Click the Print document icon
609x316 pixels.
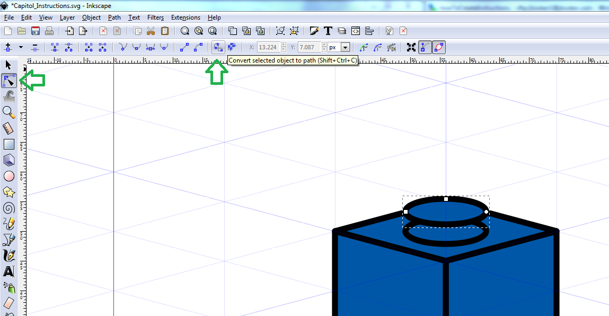click(x=49, y=31)
